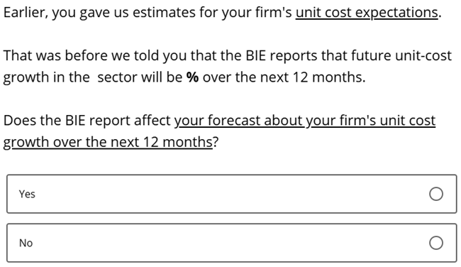This screenshot has height=267, width=461.
Task: Click the bold % symbol
Action: point(193,77)
